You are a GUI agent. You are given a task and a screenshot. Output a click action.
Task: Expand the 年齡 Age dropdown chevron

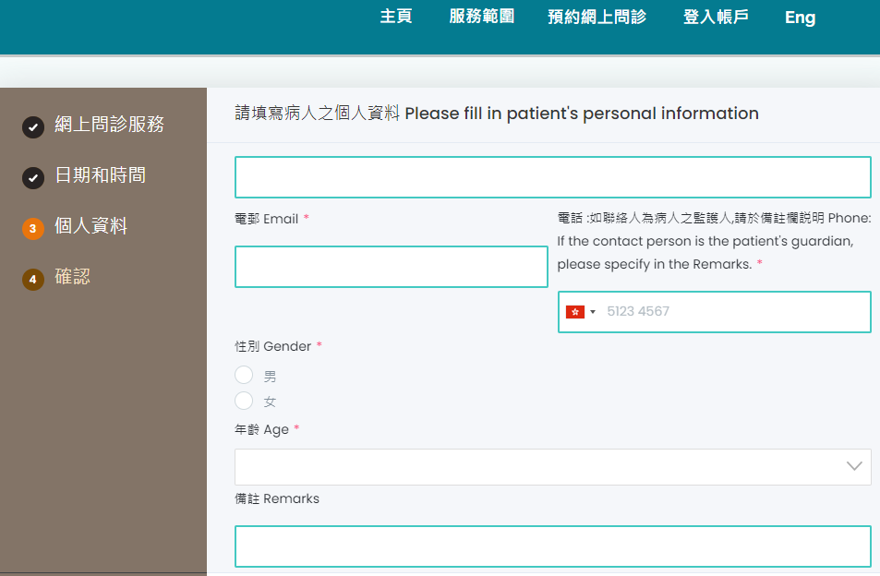854,466
